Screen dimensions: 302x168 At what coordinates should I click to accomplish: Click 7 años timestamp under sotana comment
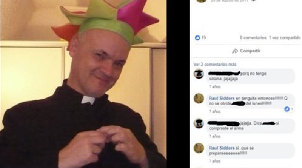[214, 87]
